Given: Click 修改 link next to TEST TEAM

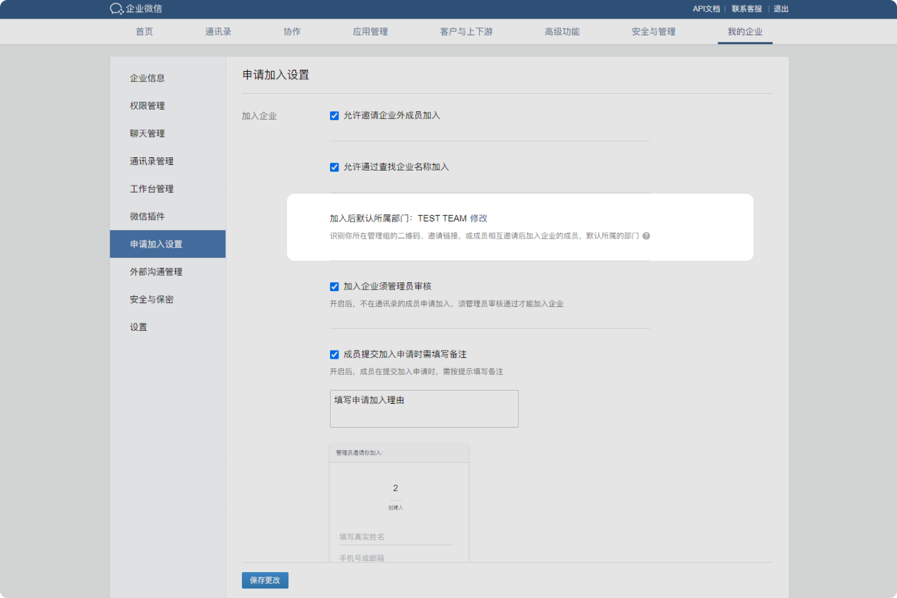Looking at the screenshot, I should pos(478,218).
